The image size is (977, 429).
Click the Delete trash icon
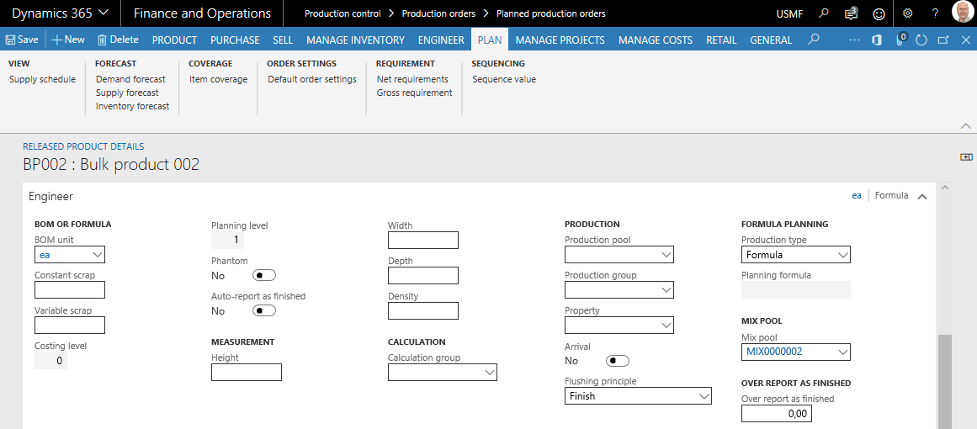click(x=102, y=40)
